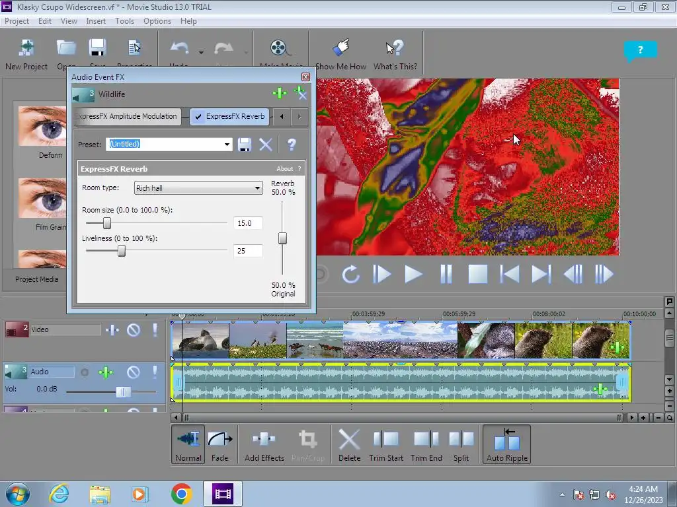The height and width of the screenshot is (507, 677).
Task: Open project Properties from the toolbar
Action: 135,48
